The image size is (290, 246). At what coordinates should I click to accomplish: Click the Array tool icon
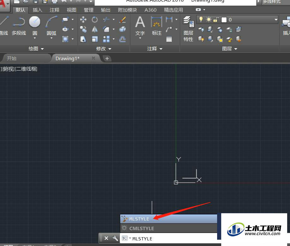click(x=106, y=39)
